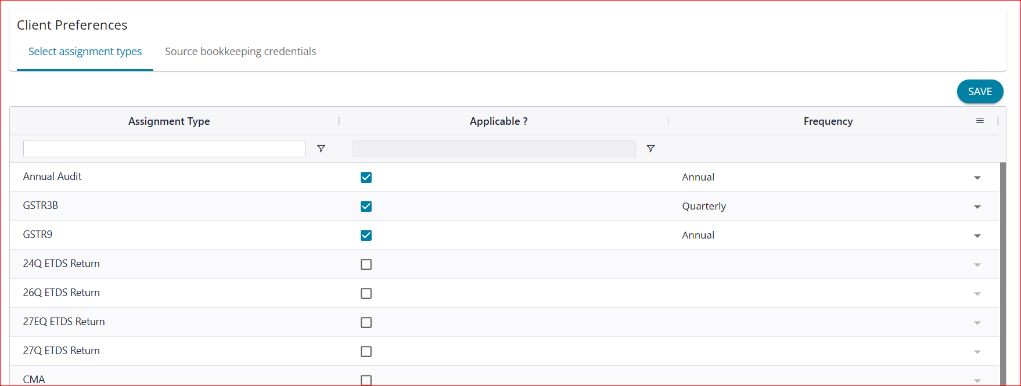Screen dimensions: 1021x386
Task: Enable the 24Q ETDS Return checkbox
Action: coord(366,264)
